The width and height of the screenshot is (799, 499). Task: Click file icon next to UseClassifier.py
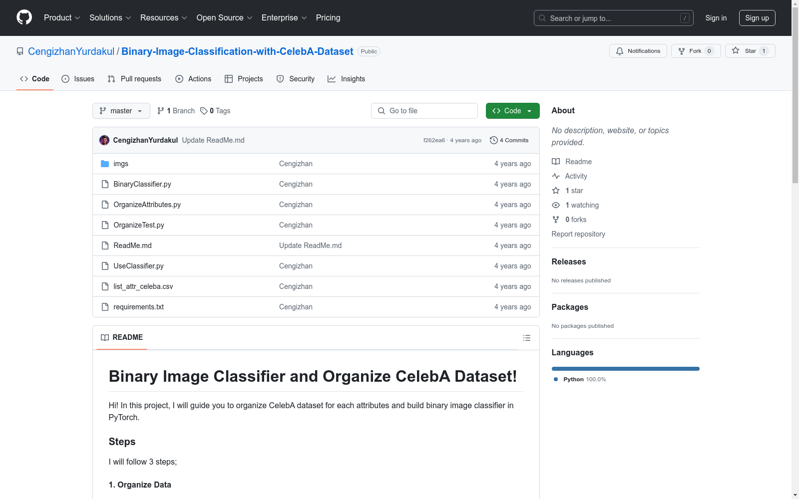(x=105, y=266)
